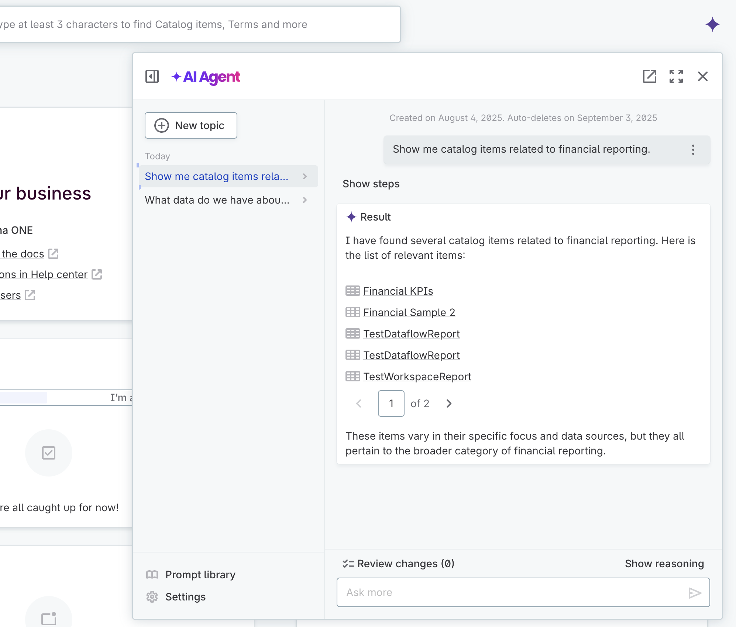Start a New topic
736x627 pixels.
click(x=191, y=125)
